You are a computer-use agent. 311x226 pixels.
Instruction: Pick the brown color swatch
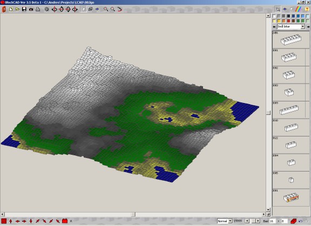pyautogui.click(x=293, y=21)
